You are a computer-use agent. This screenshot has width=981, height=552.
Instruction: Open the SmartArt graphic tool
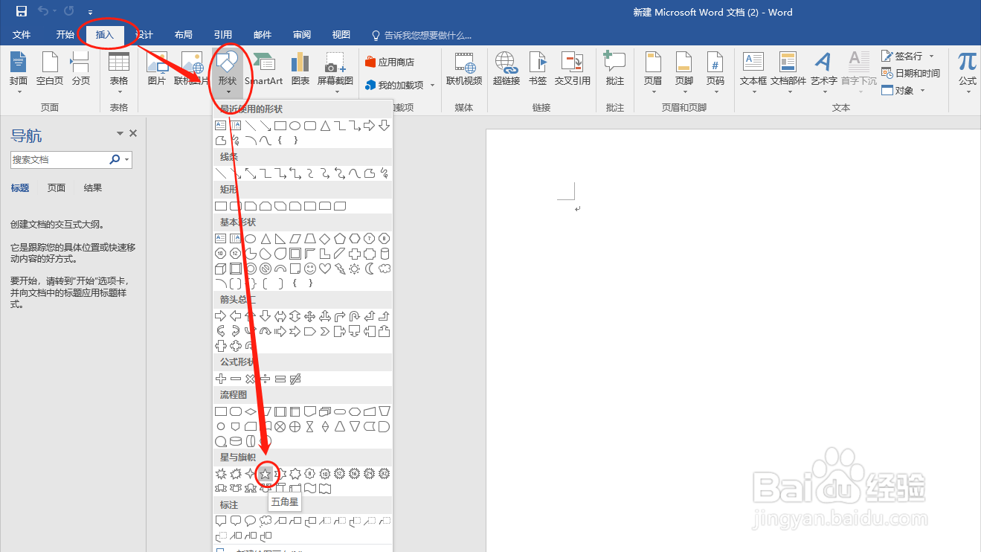point(264,70)
